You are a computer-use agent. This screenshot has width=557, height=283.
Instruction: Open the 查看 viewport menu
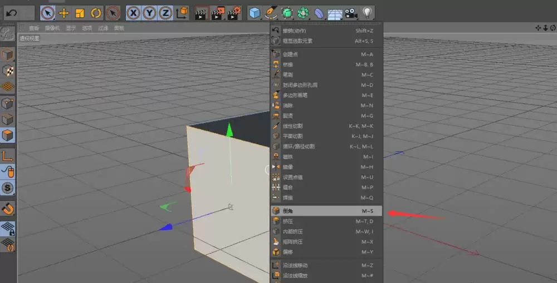34,28
